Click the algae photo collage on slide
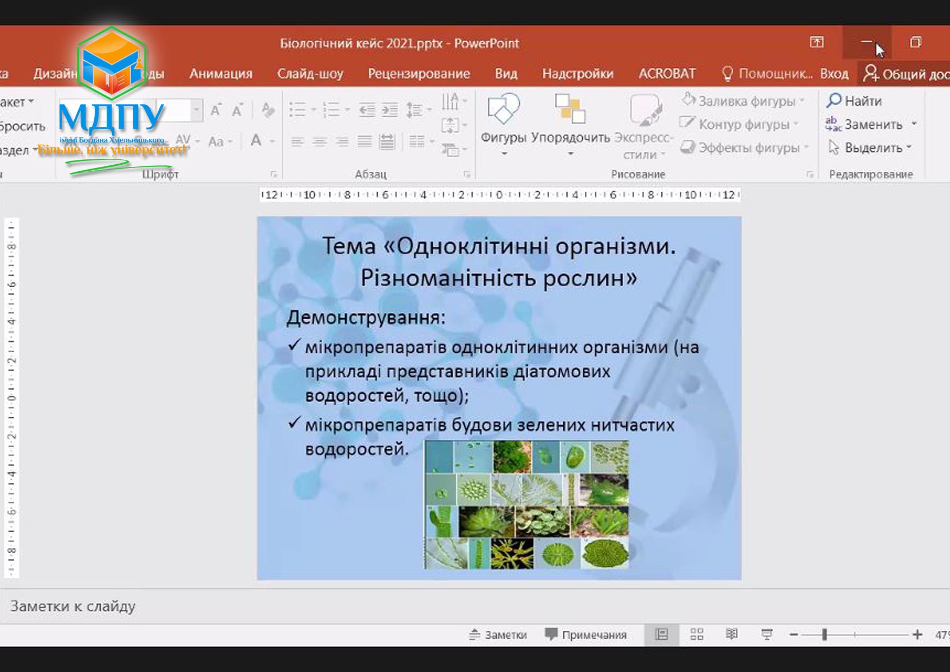 tap(526, 505)
